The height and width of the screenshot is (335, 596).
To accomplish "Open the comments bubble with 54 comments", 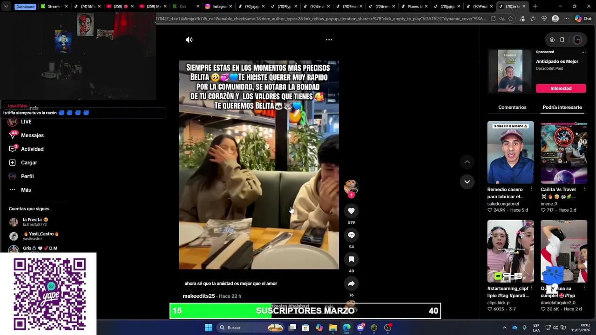I will coord(351,235).
